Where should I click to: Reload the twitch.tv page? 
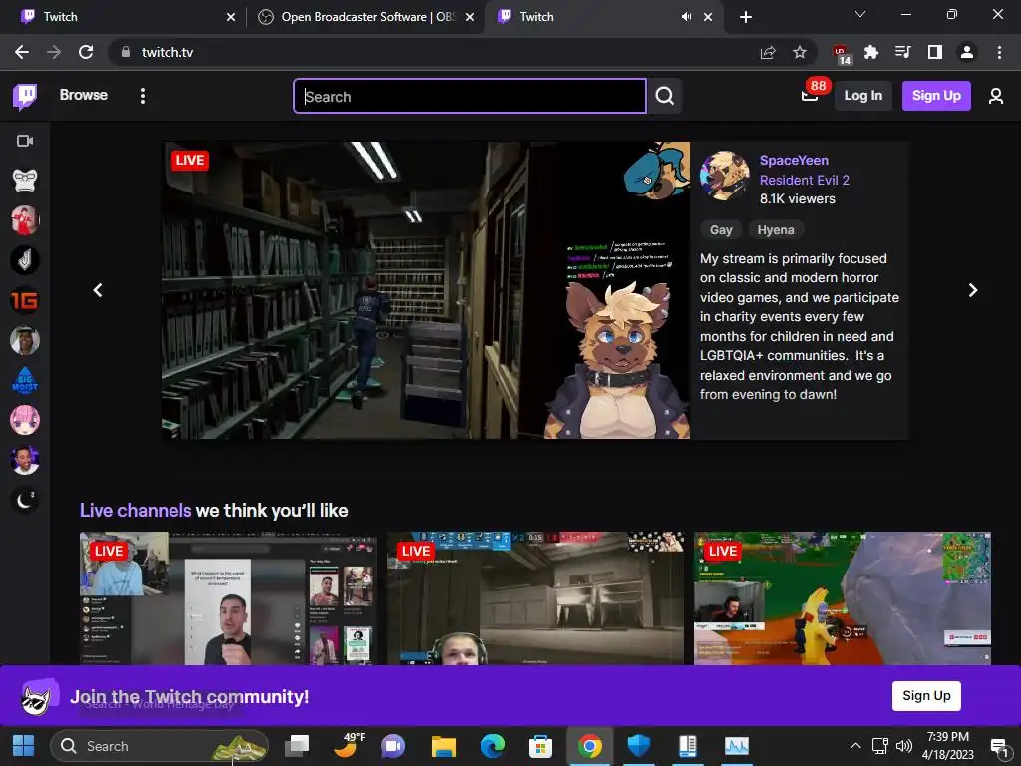(86, 52)
